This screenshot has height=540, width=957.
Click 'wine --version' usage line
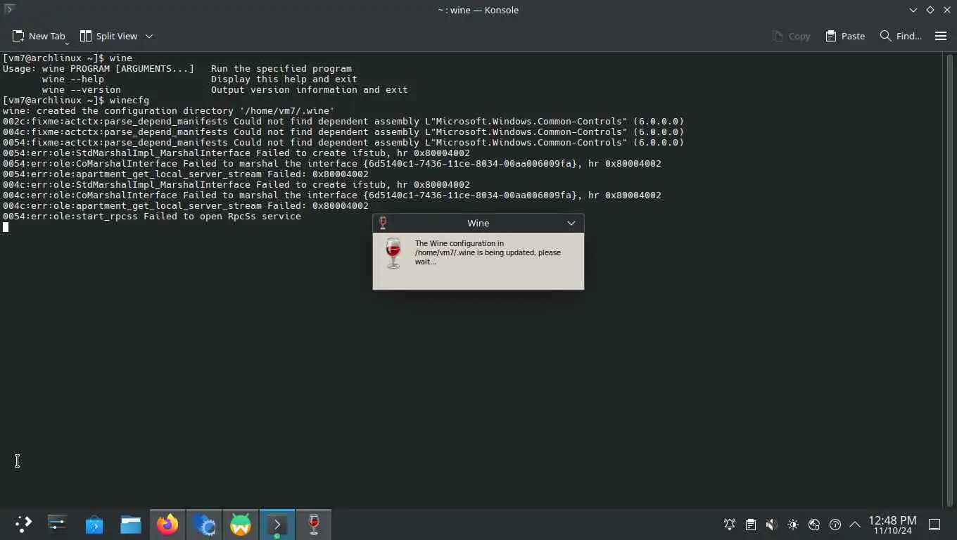tap(224, 89)
